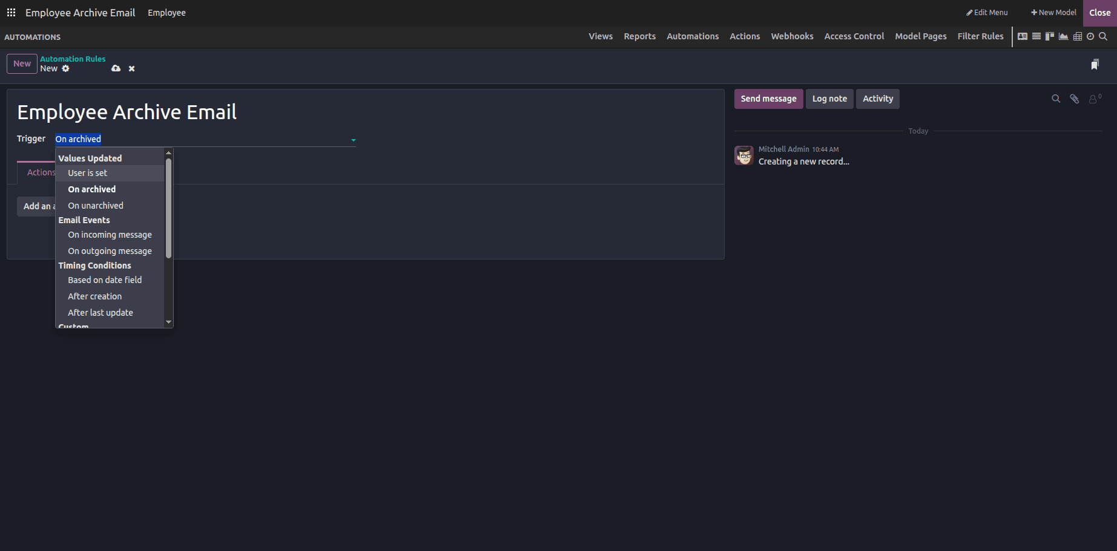The width and height of the screenshot is (1117, 551).
Task: Open the Trigger dropdown arrow
Action: click(x=353, y=139)
